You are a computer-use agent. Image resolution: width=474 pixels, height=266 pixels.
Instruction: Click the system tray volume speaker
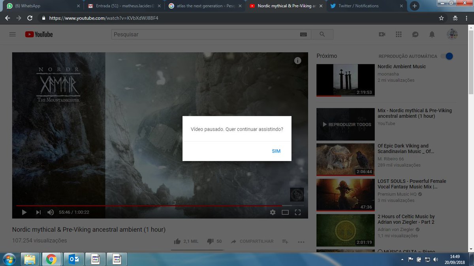436,259
